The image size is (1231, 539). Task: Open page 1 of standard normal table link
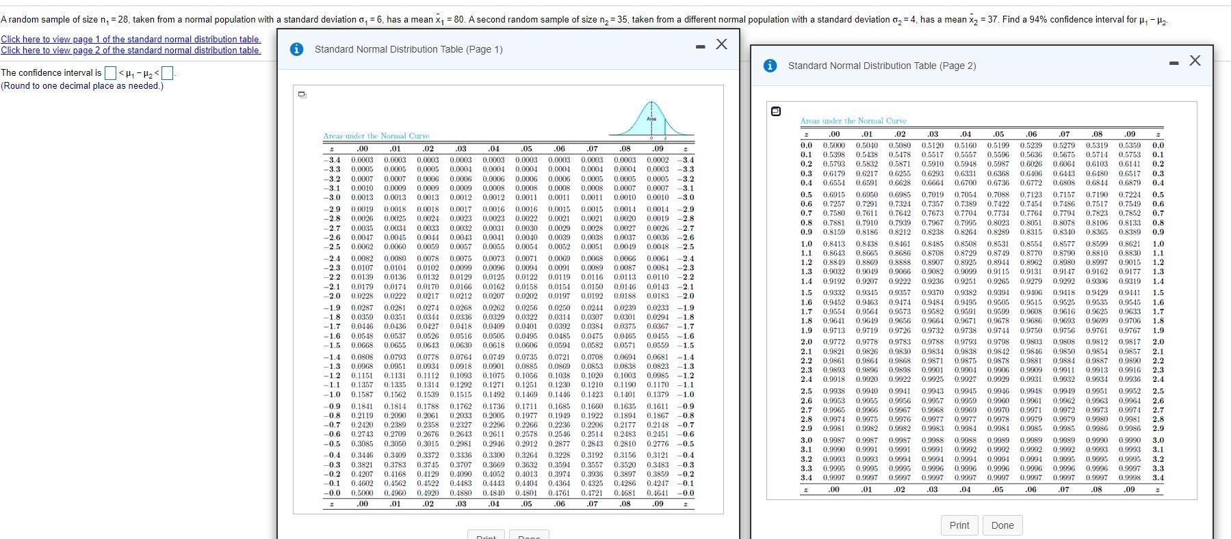131,40
